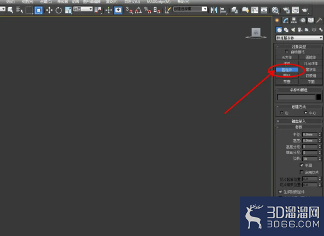Open the Graphite ribbon toggle icon
The width and height of the screenshot is (324, 236).
(x=245, y=10)
